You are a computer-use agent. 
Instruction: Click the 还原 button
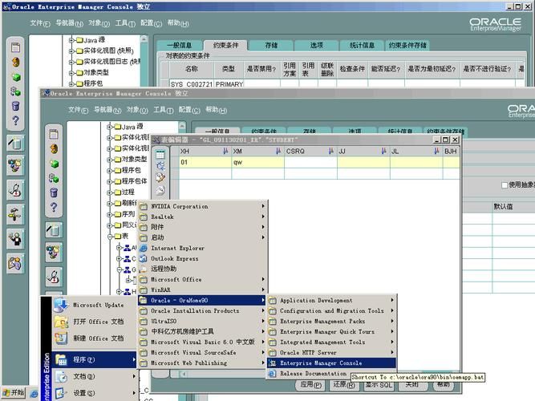pyautogui.click(x=344, y=385)
